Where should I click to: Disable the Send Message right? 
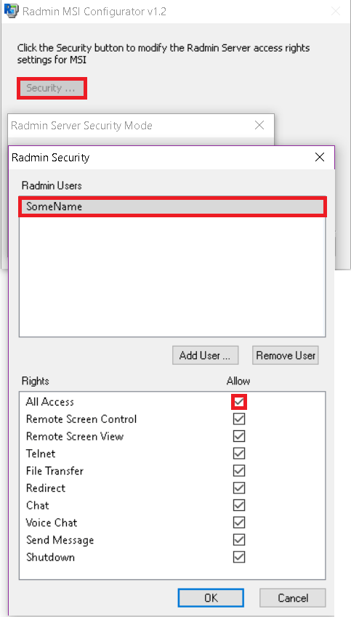click(239, 540)
